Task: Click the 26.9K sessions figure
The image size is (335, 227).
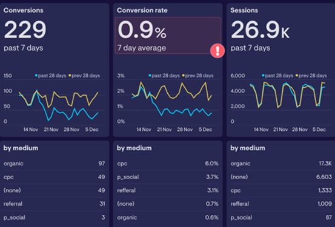Action: coord(260,30)
